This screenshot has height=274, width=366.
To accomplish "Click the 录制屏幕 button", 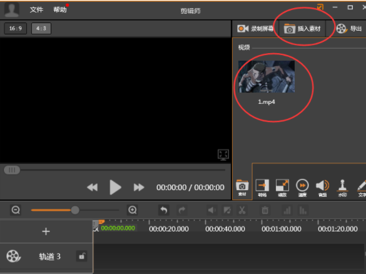I will pyautogui.click(x=255, y=29).
